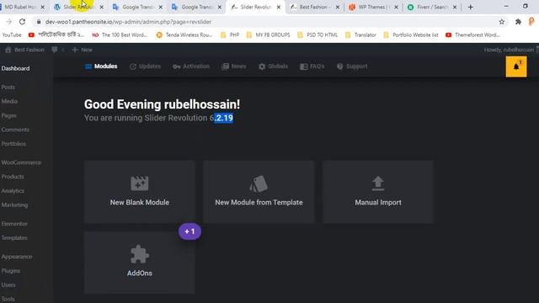This screenshot has height=303, width=539.
Task: Open the MY FB GROUPS bookmark folder
Action: (269, 35)
